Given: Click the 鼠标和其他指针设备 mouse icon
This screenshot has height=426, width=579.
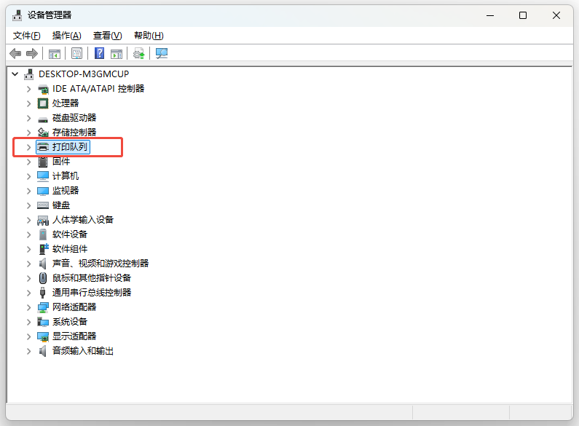Looking at the screenshot, I should 43,278.
